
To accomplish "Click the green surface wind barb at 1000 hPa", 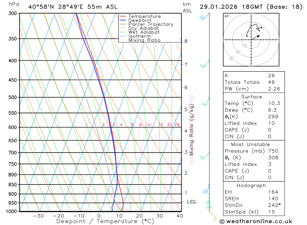I will point(213,216).
